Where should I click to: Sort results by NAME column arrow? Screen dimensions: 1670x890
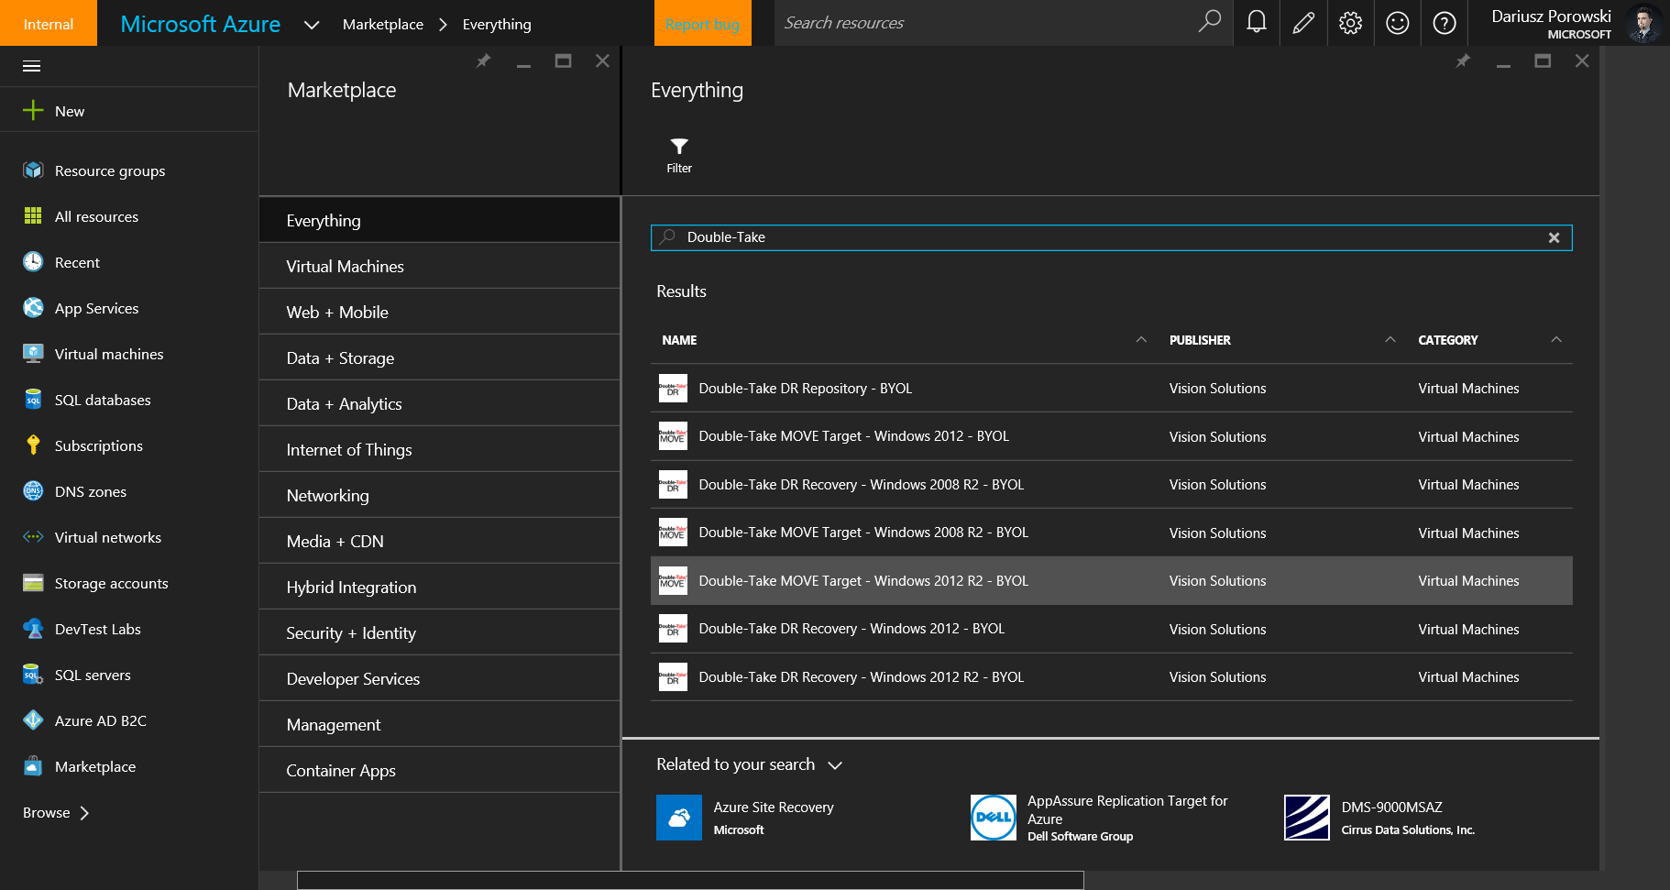pyautogui.click(x=1141, y=340)
